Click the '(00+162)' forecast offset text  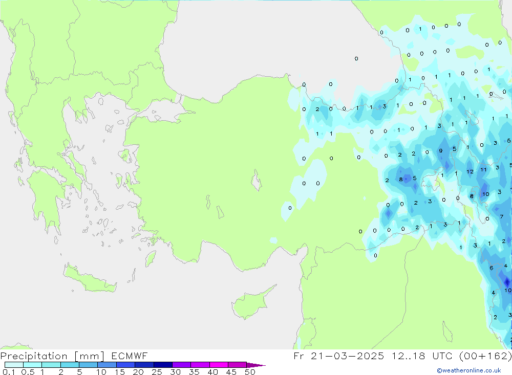485,356
